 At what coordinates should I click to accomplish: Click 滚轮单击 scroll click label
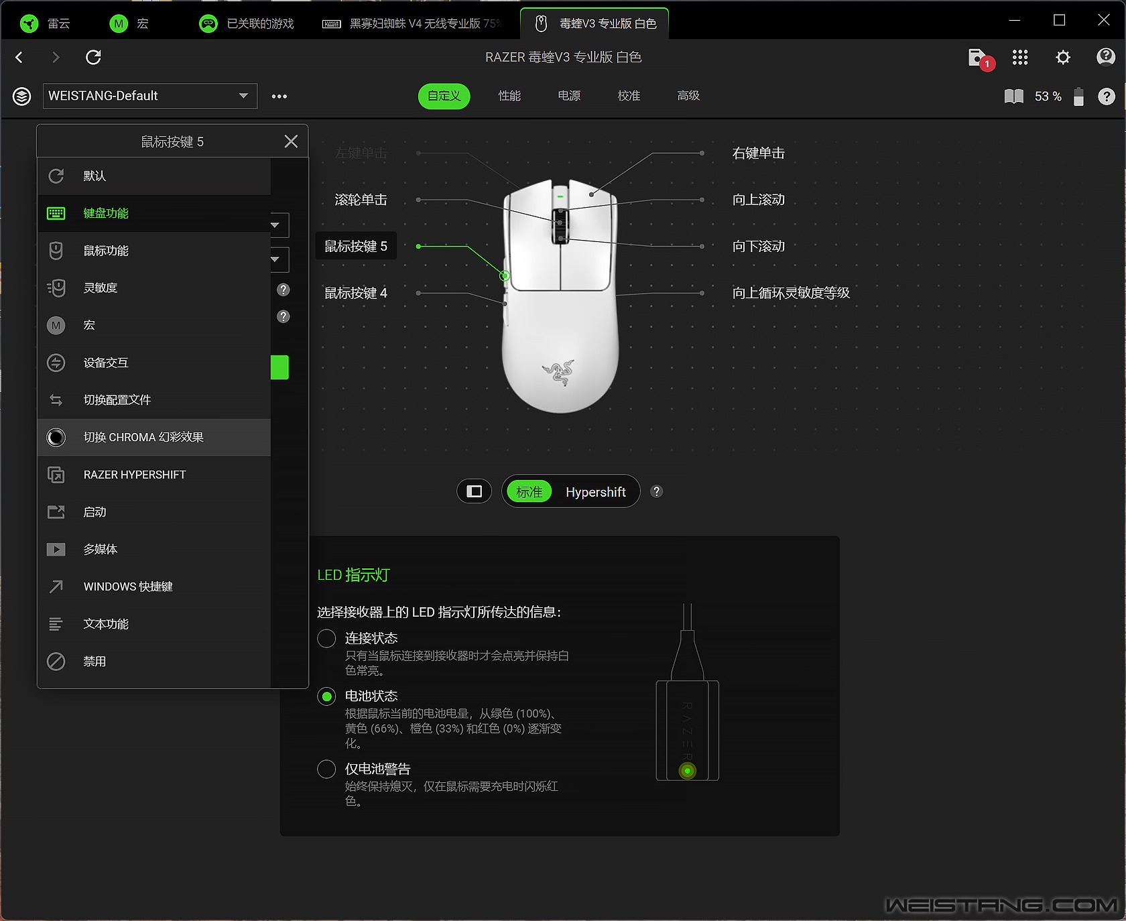coord(361,200)
